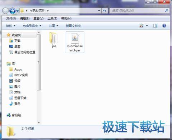Select the zuomiansearch.jar file

point(75,42)
